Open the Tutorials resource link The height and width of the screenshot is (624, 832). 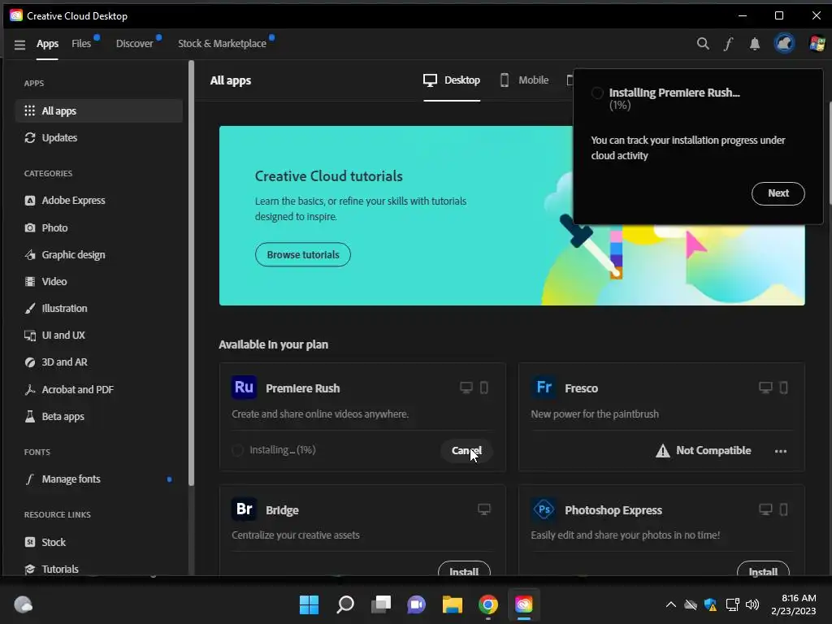click(98, 569)
